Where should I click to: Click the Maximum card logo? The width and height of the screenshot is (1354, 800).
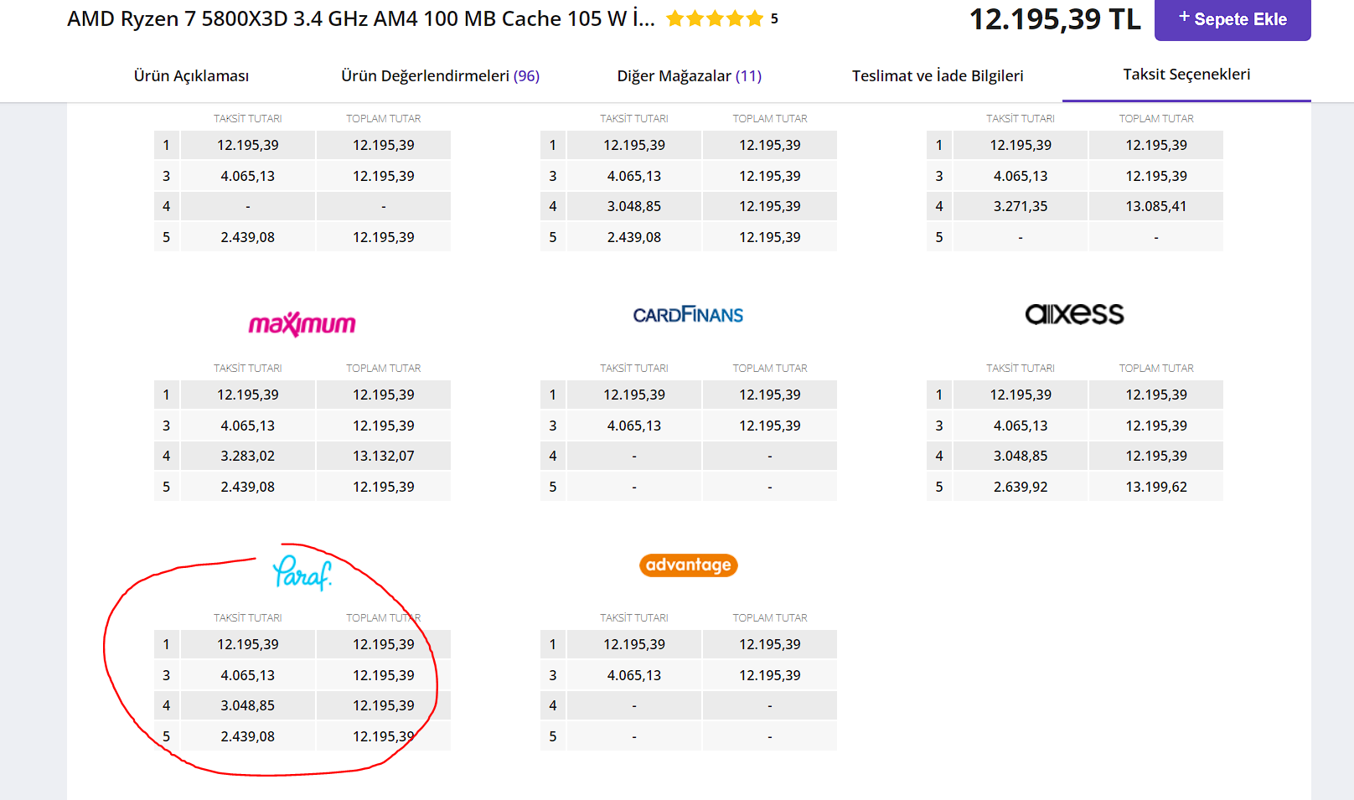(x=302, y=323)
